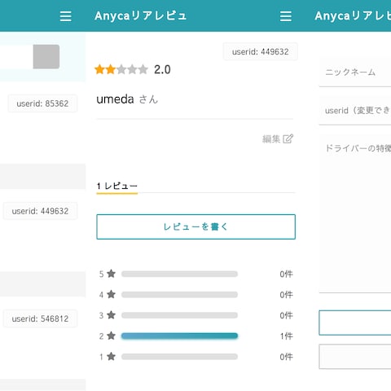Screen dimensions: 391x391
Task: Click the 0件 count for 5 stars
Action: 287,274
